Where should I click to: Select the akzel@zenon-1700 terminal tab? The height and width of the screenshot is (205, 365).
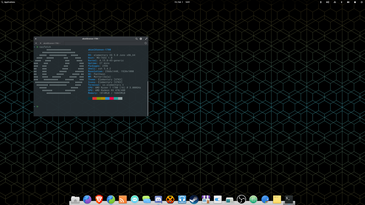52,43
